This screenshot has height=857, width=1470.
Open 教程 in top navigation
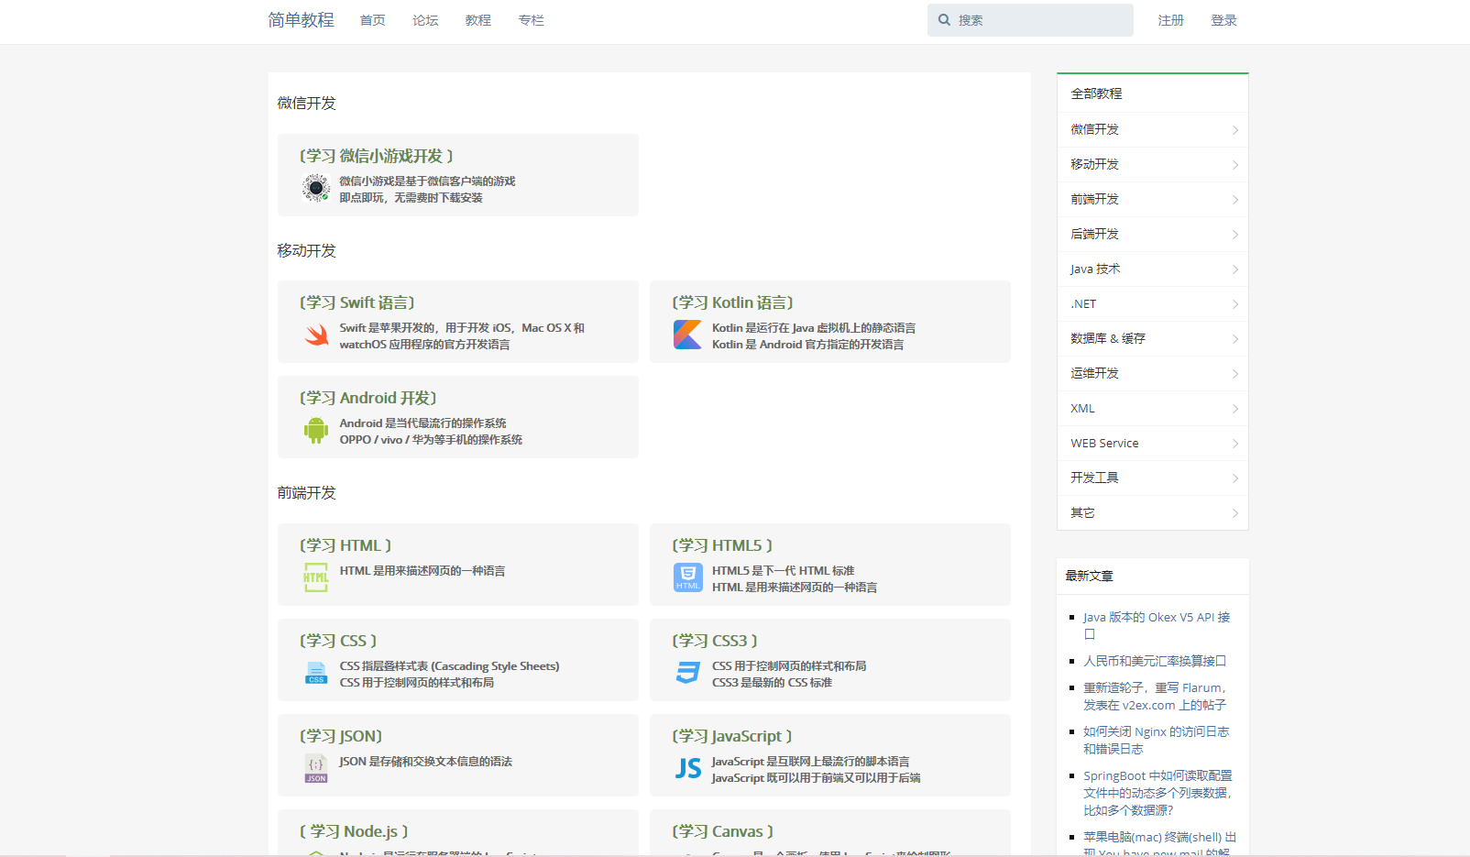(x=478, y=20)
